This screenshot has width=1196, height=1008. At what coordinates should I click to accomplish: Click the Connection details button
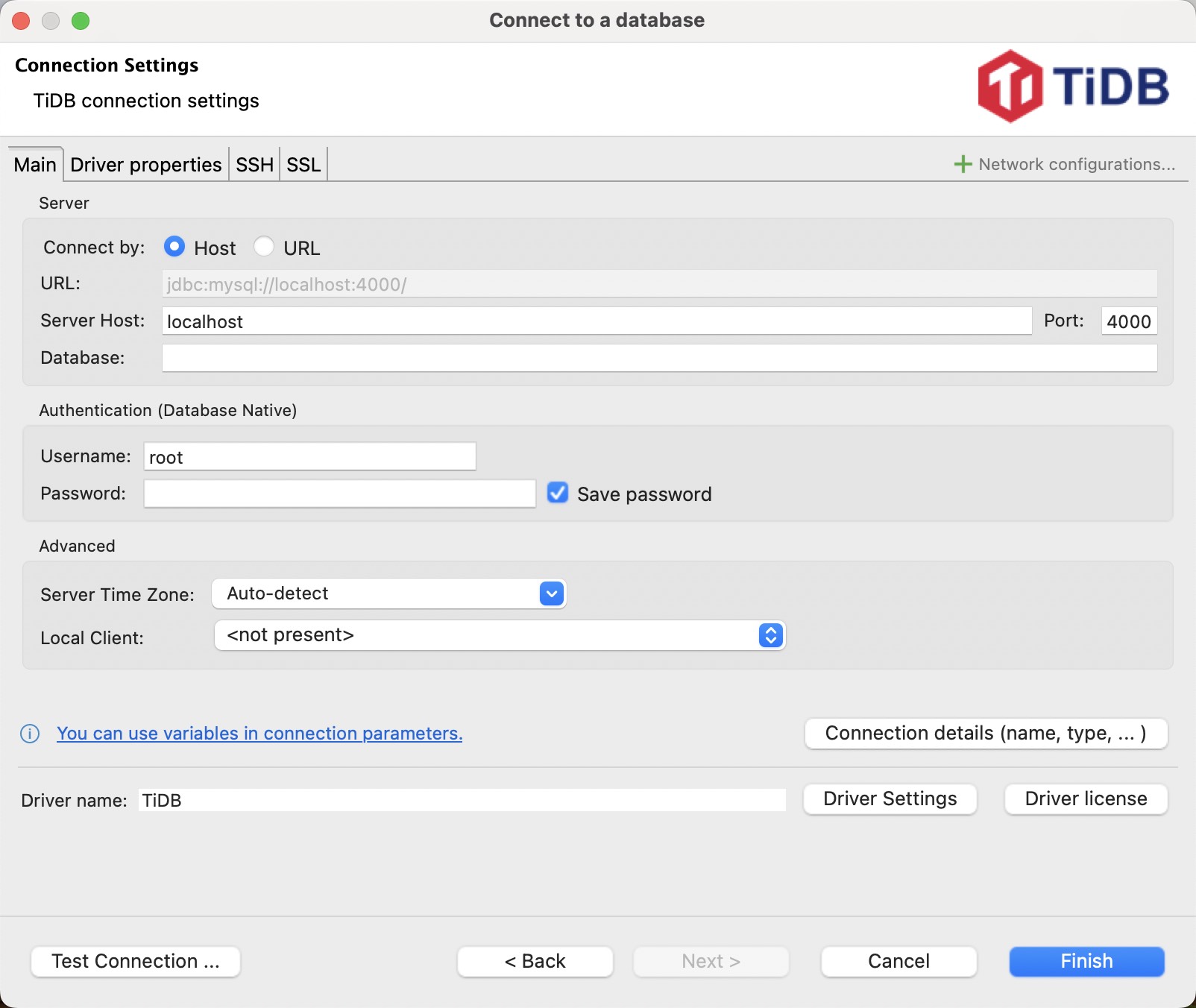coord(986,734)
